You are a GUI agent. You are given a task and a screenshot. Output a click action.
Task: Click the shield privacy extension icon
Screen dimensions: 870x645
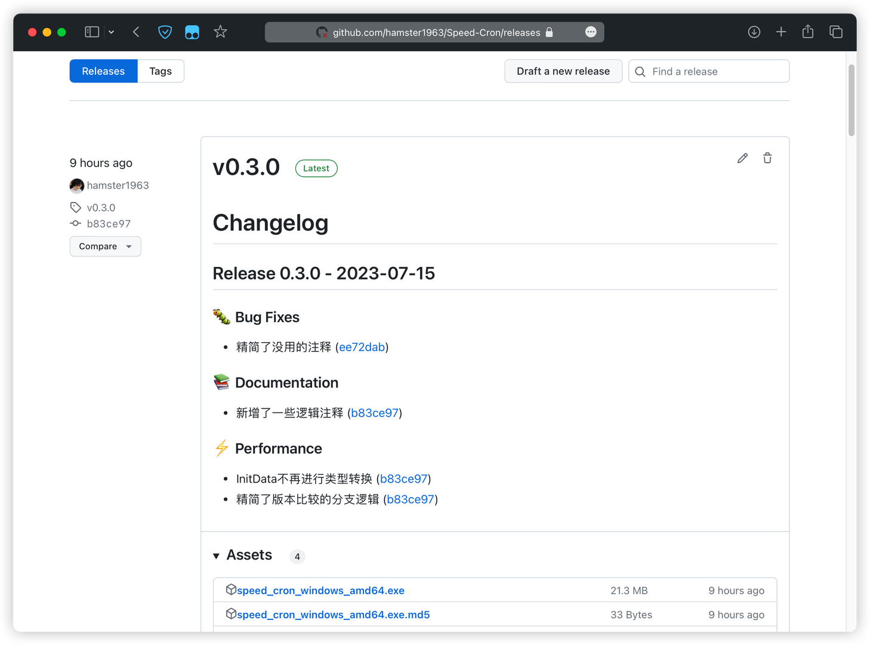pyautogui.click(x=165, y=32)
